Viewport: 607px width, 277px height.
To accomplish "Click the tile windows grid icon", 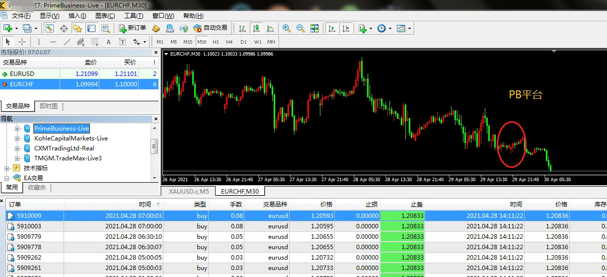I will click(314, 28).
